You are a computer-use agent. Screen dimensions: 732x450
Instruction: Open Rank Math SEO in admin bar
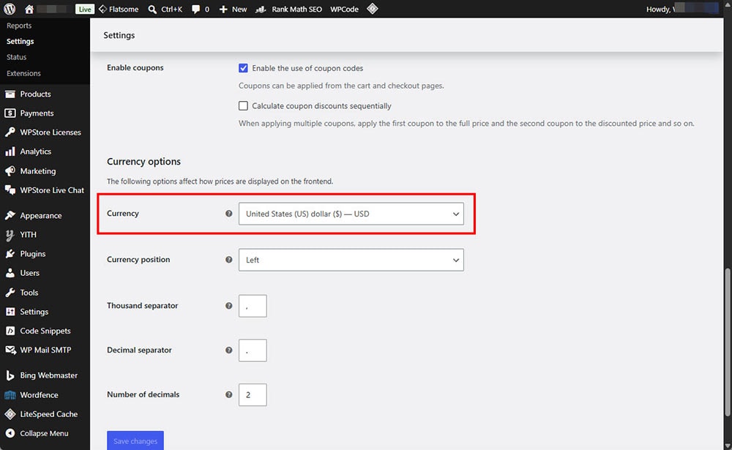[289, 9]
